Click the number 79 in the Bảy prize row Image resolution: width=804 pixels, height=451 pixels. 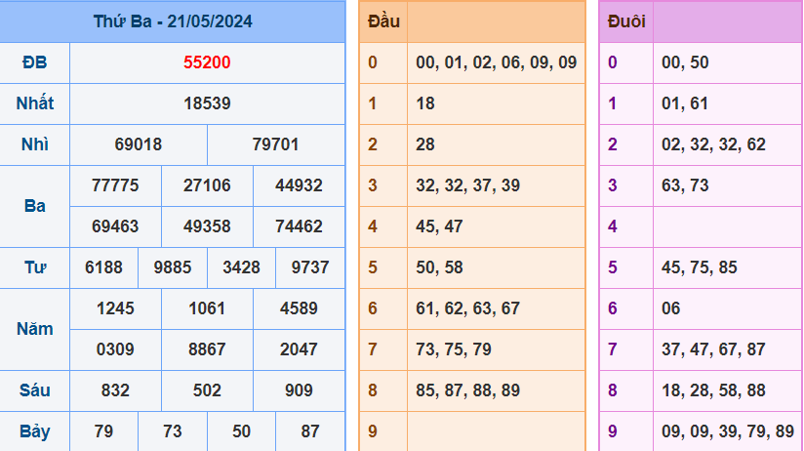point(104,432)
